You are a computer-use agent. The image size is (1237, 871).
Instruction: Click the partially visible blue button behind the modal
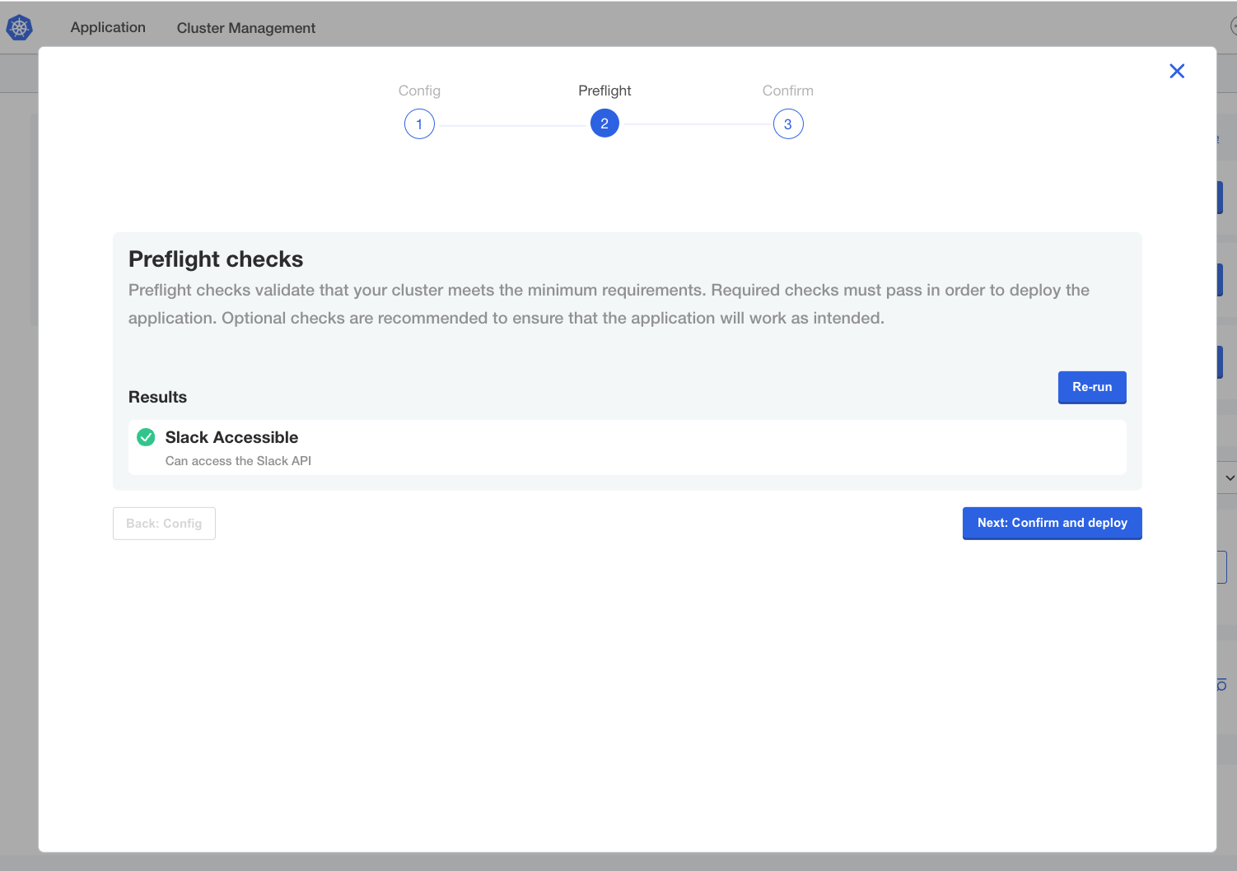pyautogui.click(x=1221, y=197)
